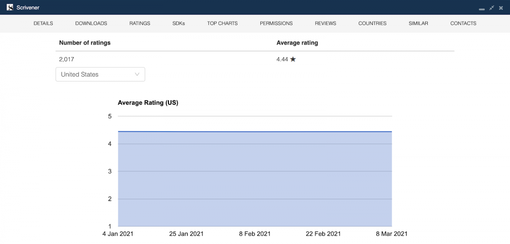This screenshot has height=244, width=510.
Task: Click the 4 Jan 2021 axis label
Action: [x=118, y=234]
